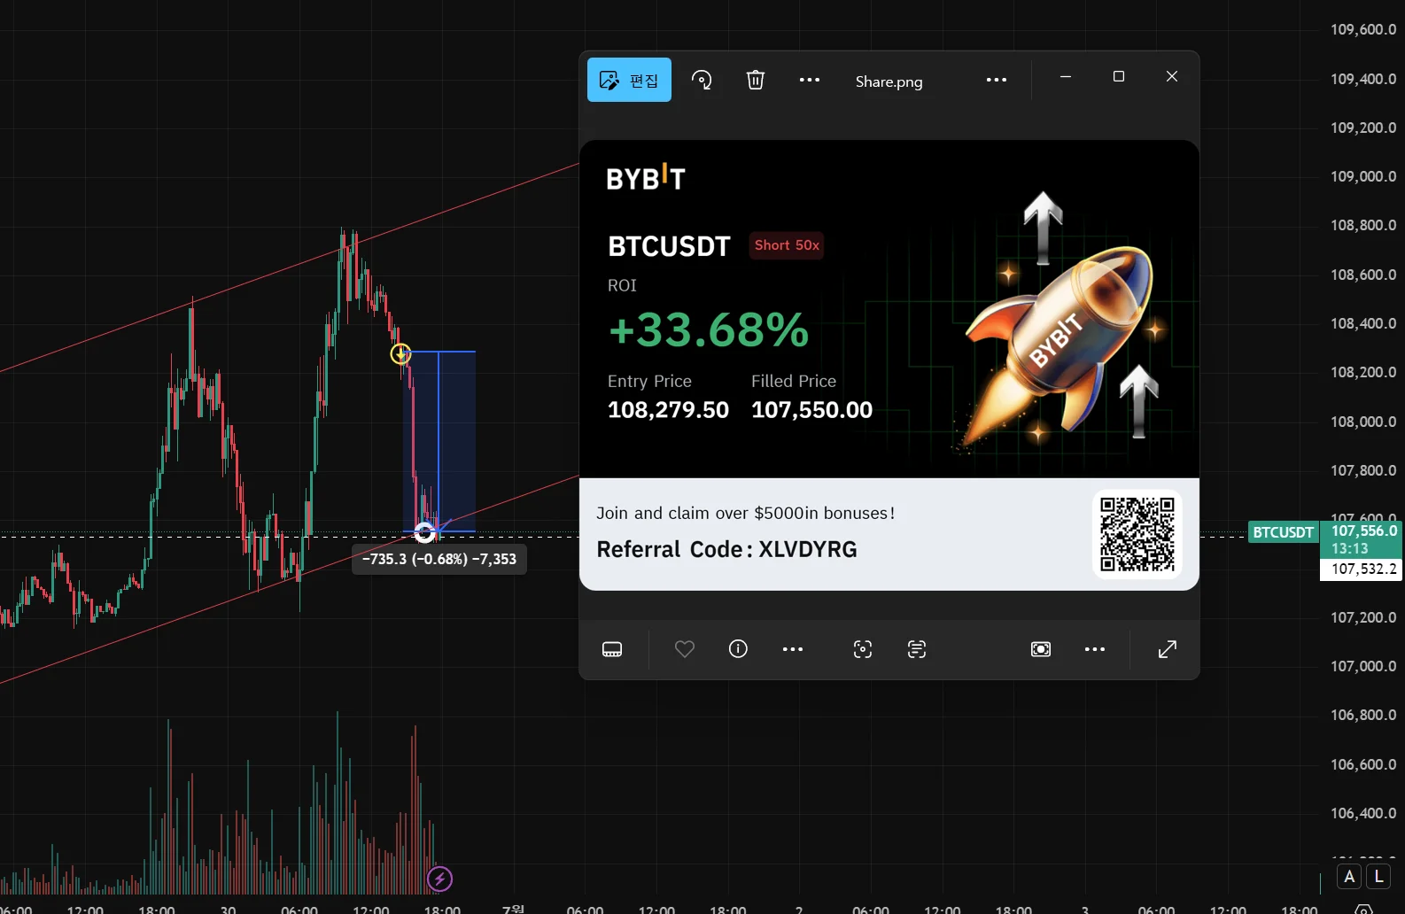This screenshot has height=914, width=1405.
Task: Click the Referral Code: XLVDYRG text
Action: (726, 549)
